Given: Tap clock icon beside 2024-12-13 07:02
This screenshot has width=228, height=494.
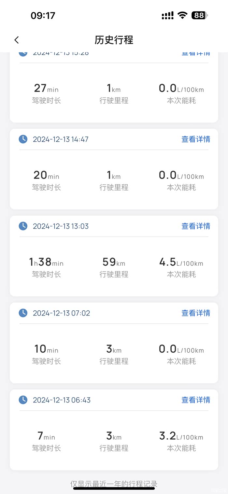Looking at the screenshot, I should (x=23, y=313).
